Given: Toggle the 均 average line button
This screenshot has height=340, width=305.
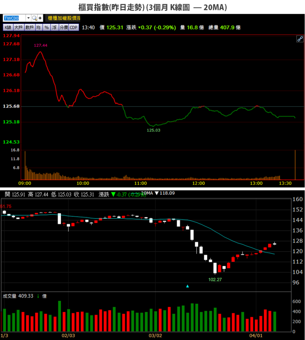Looking at the screenshot, I should [38, 27].
